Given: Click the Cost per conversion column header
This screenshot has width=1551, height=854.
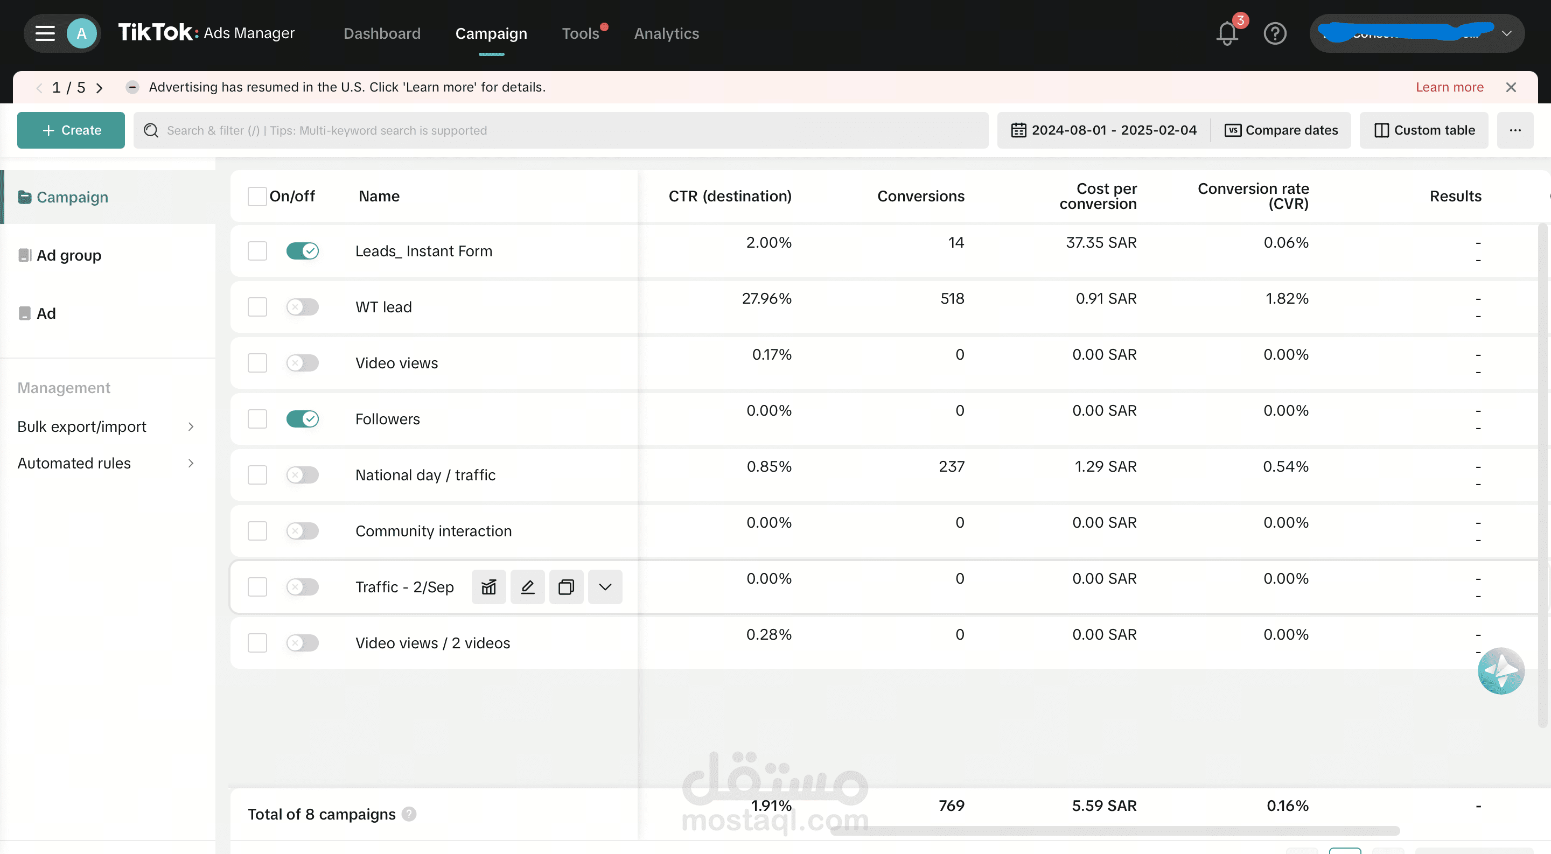Looking at the screenshot, I should pyautogui.click(x=1098, y=196).
